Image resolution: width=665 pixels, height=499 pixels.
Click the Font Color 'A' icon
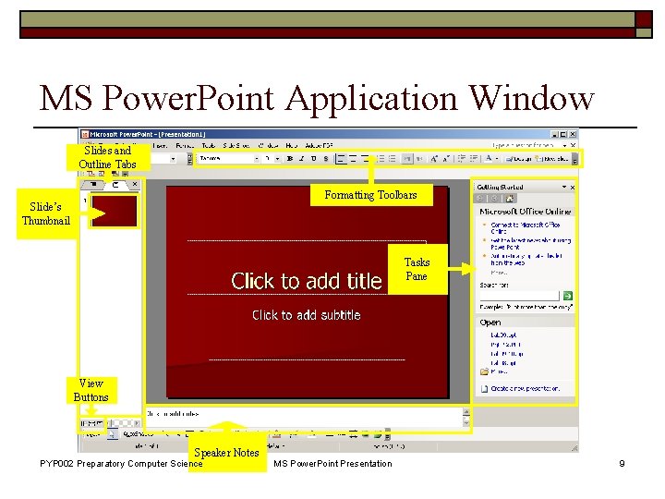point(489,159)
